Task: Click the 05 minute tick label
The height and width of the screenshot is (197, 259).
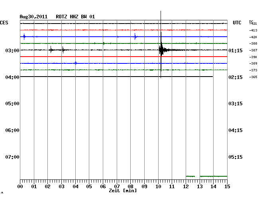Action: (89, 187)
